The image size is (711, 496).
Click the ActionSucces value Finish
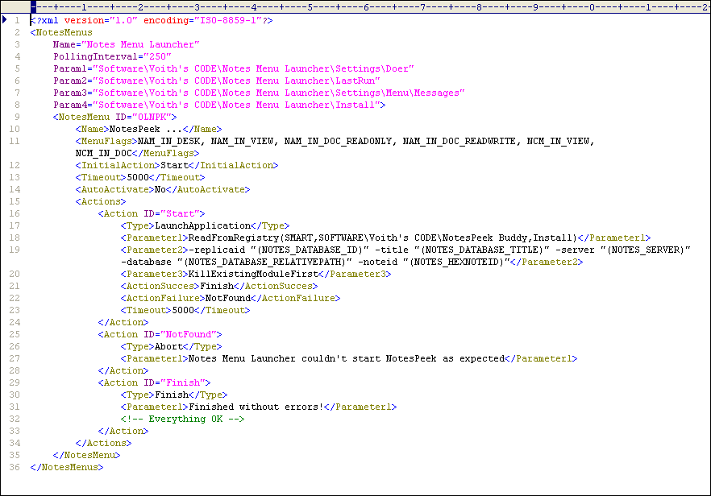pos(217,287)
